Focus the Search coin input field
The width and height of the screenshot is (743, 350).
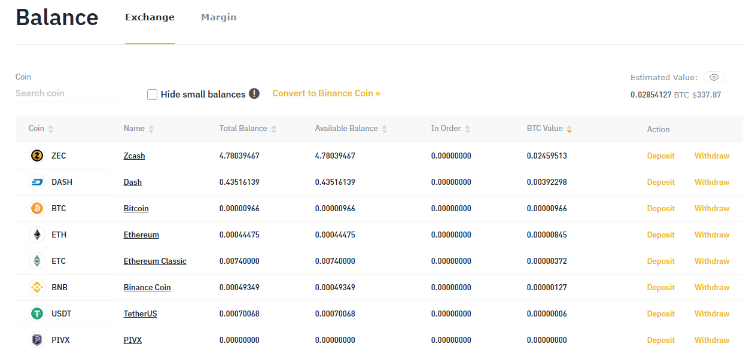pos(68,93)
